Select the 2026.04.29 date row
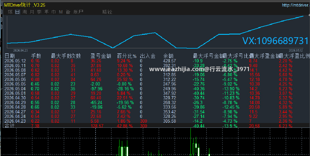 15,103
